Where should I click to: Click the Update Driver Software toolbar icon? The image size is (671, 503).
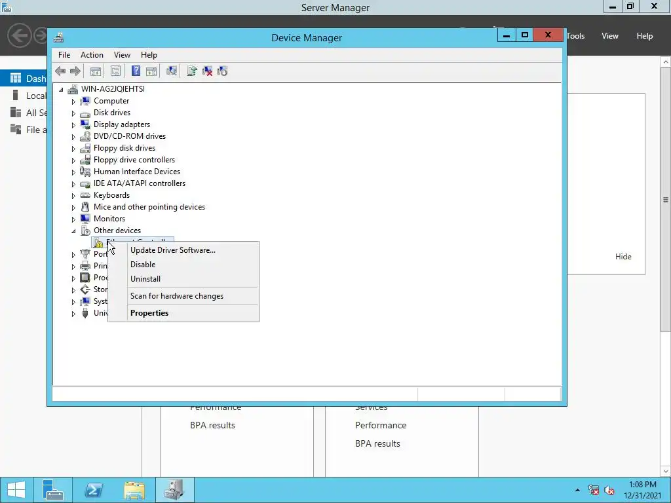pos(192,71)
